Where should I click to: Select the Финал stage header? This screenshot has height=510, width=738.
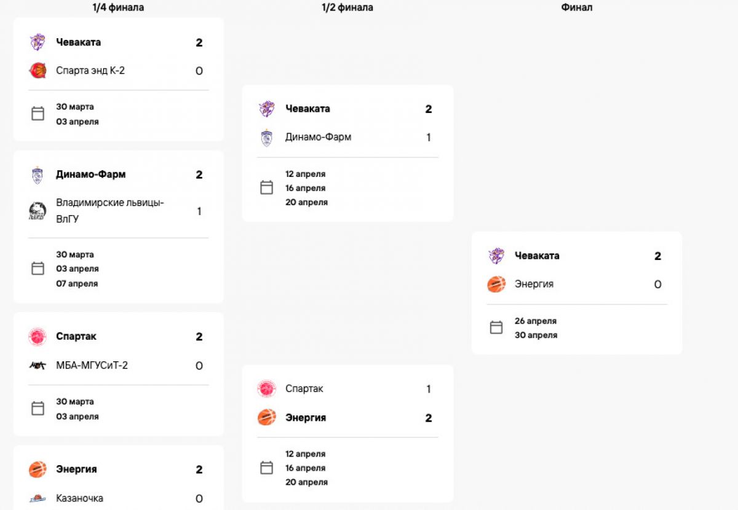pyautogui.click(x=577, y=7)
